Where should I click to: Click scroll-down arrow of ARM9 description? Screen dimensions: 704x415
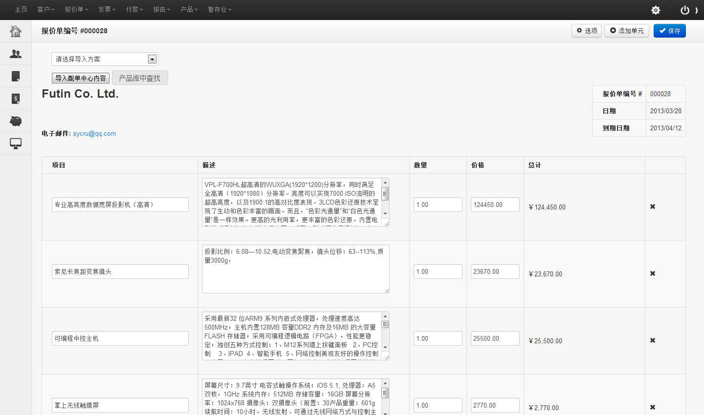(x=385, y=347)
